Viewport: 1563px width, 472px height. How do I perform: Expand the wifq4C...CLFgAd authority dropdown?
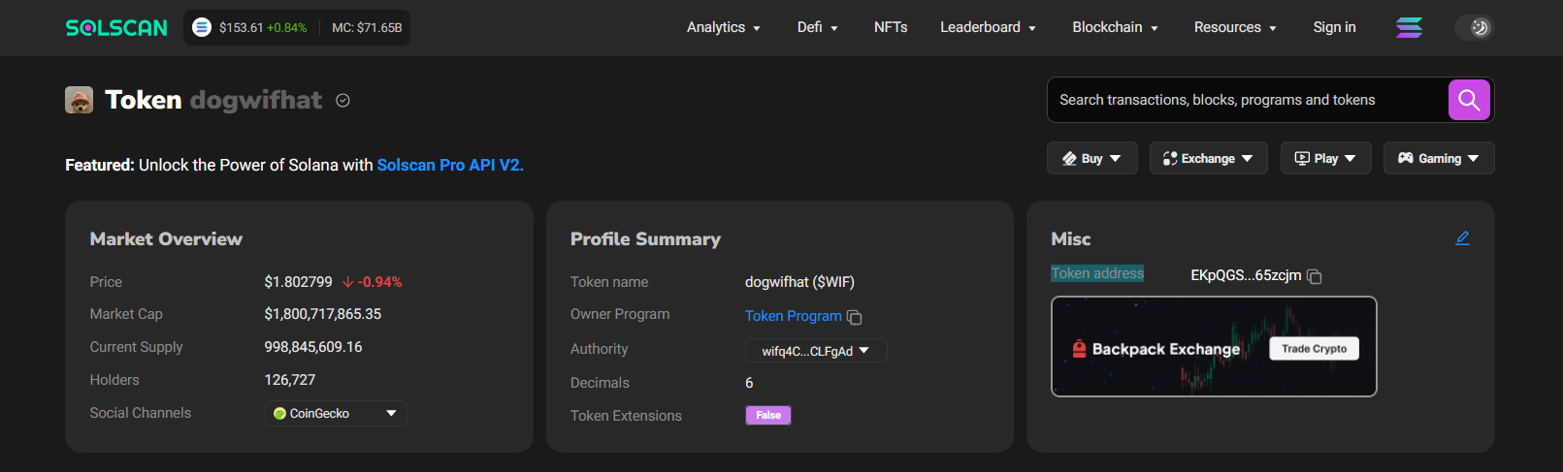click(816, 351)
